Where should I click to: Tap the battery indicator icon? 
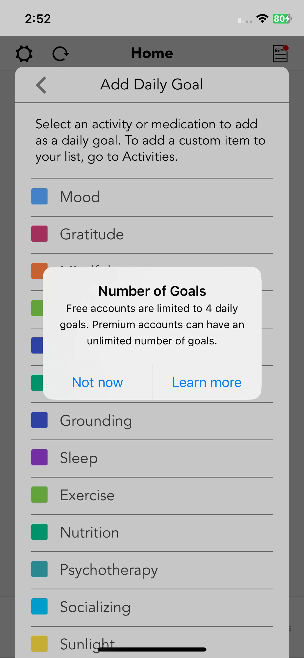coord(282,19)
